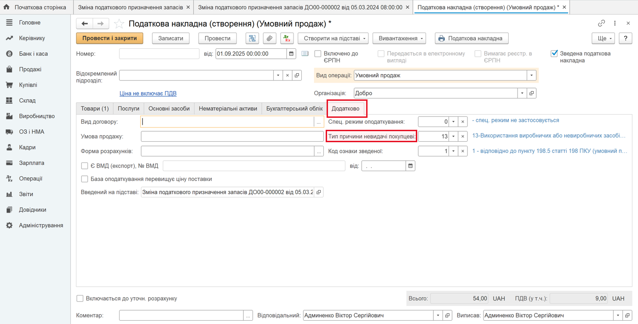Click the cart icon beside Купівлі
The image size is (638, 324).
(x=9, y=85)
